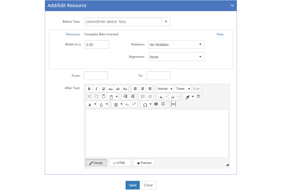Screen dimensions: 282x195
Task: Redo the last action
Action: [172, 97]
